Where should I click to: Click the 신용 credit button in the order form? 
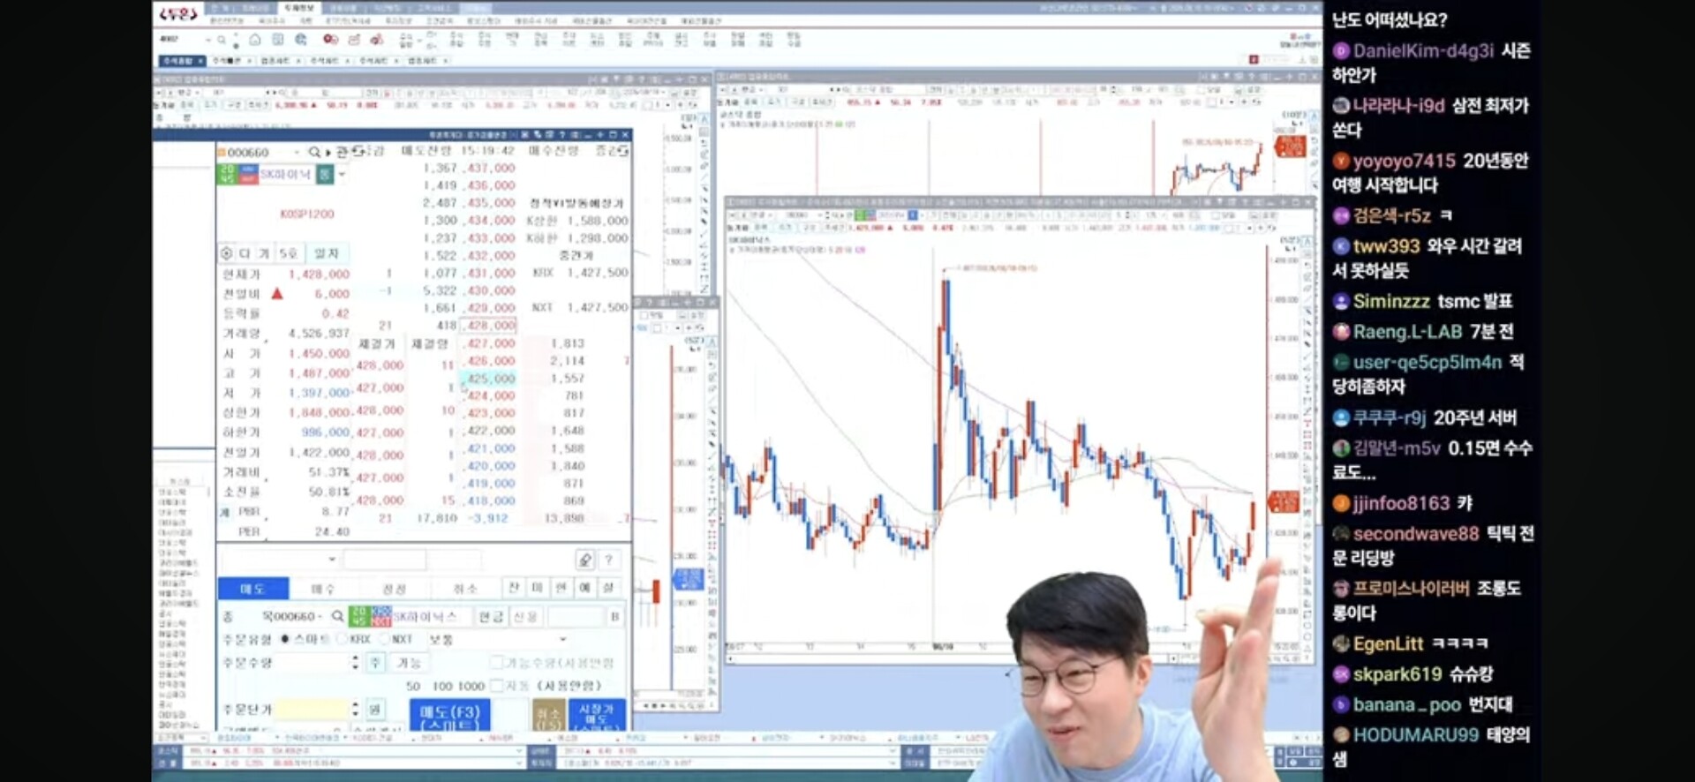(x=525, y=616)
